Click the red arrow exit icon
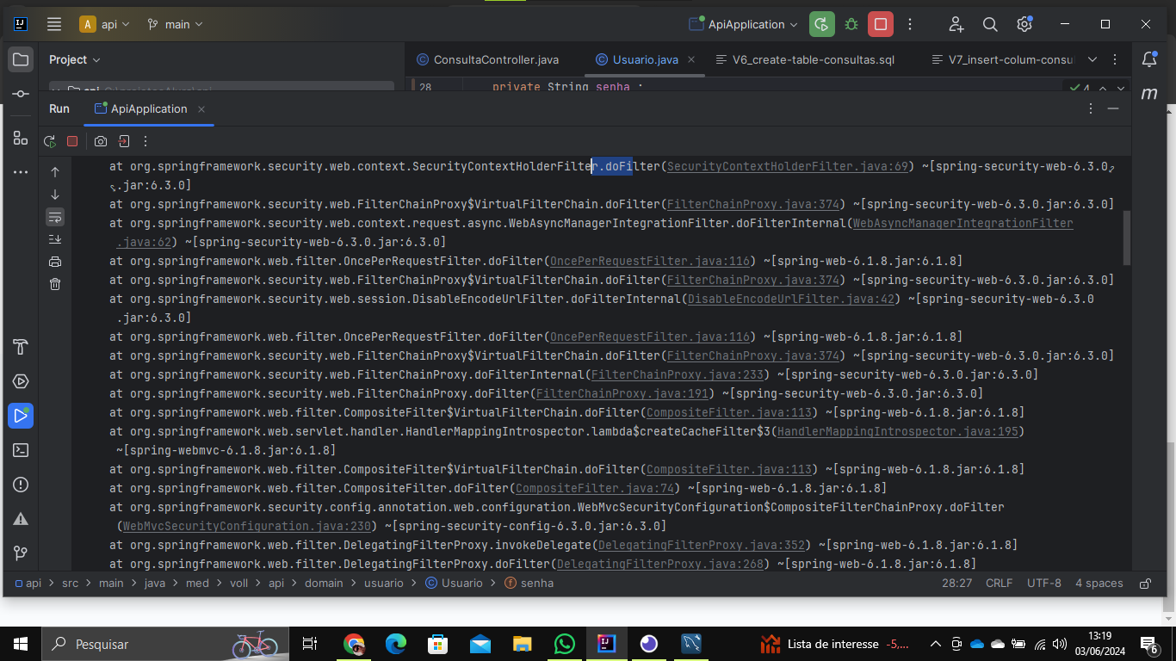The width and height of the screenshot is (1176, 661). [x=123, y=141]
